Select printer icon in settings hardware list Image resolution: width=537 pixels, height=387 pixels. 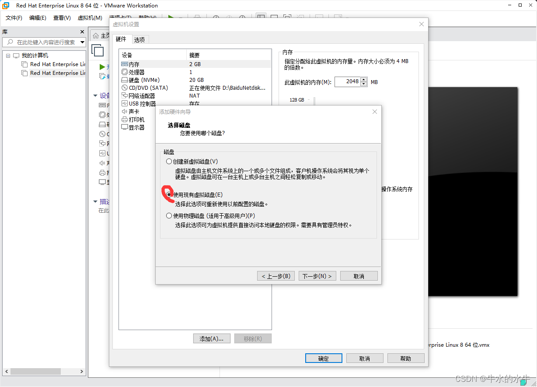pos(125,119)
